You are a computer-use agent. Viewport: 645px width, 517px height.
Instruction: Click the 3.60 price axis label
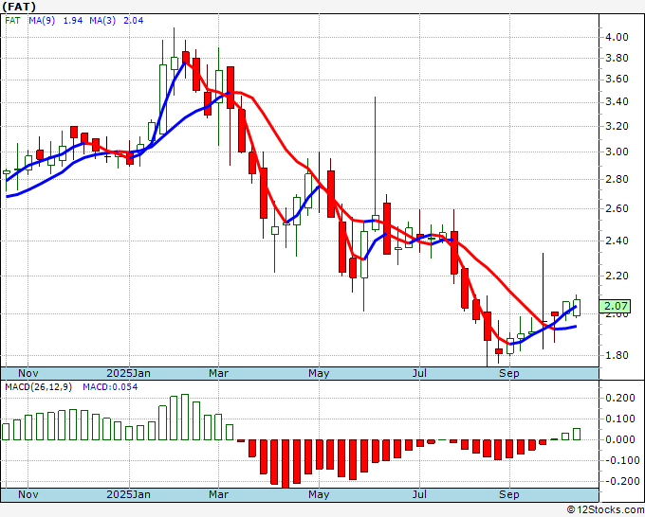click(x=617, y=80)
